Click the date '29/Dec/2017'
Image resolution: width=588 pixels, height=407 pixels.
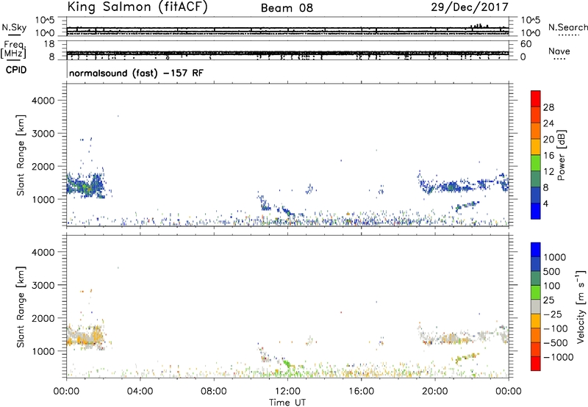470,7
